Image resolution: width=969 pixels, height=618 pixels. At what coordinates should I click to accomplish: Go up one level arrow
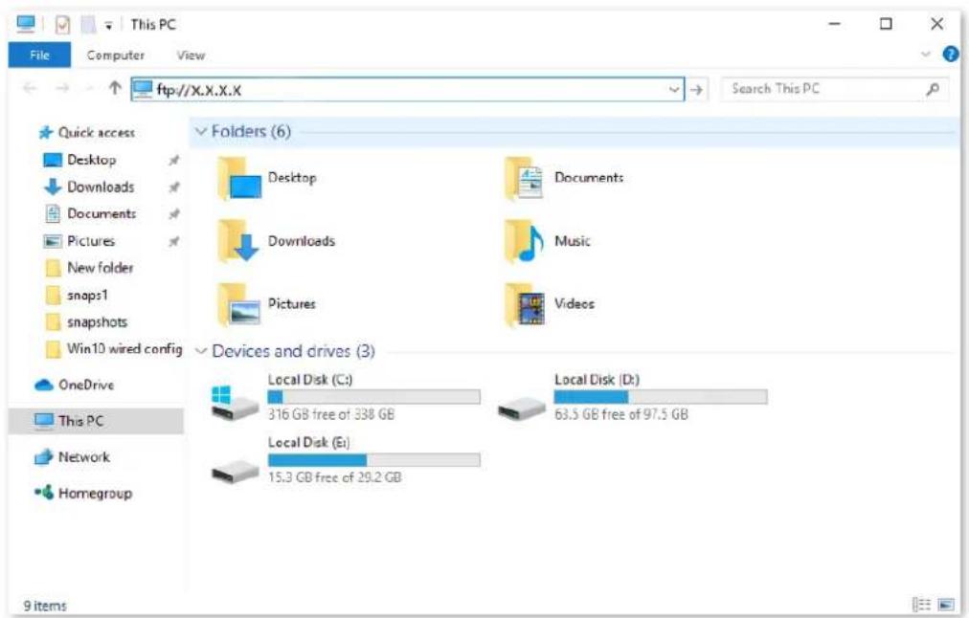(x=115, y=88)
